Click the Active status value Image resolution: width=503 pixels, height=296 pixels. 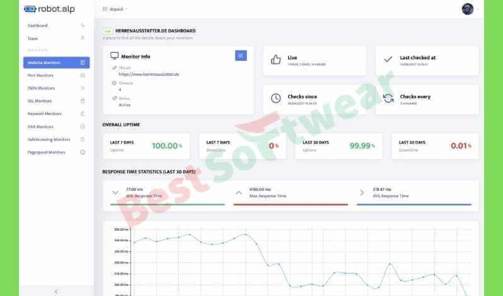124,105
